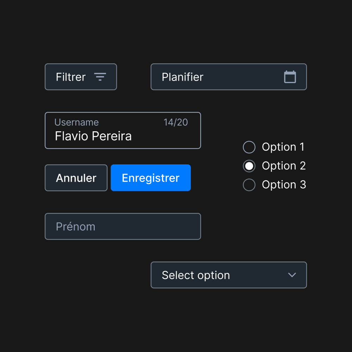
Task: Click the filter lines icon
Action: coord(100,77)
